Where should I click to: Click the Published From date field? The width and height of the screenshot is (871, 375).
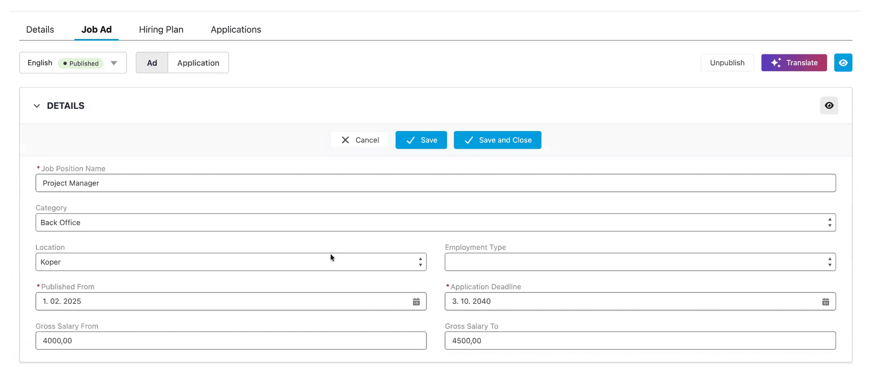click(231, 302)
